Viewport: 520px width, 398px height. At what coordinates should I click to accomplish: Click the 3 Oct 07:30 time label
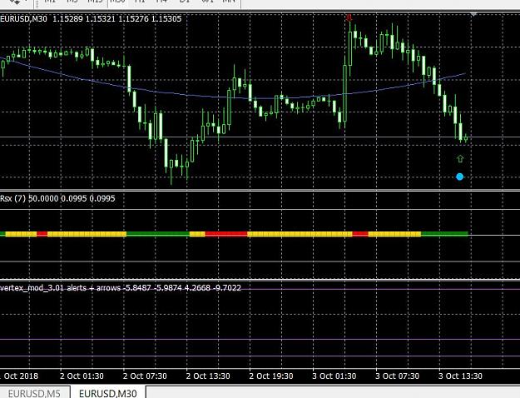pos(398,376)
